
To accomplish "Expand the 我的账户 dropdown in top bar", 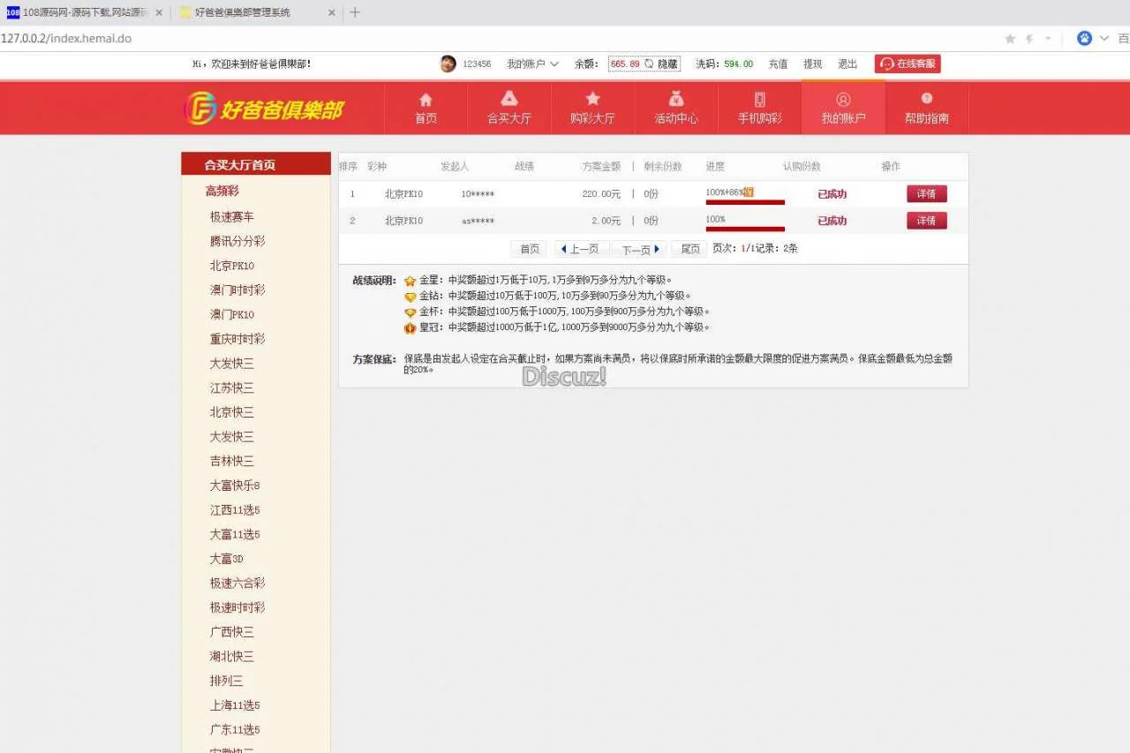I will tap(532, 64).
